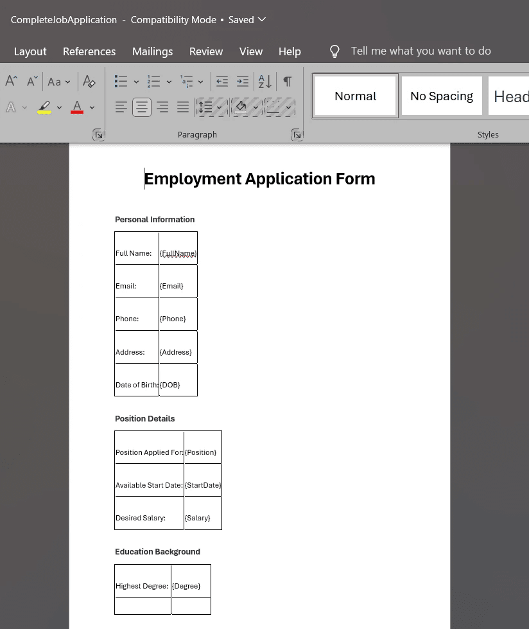
Task: Click the {FullName} placeholder cell
Action: 178,248
